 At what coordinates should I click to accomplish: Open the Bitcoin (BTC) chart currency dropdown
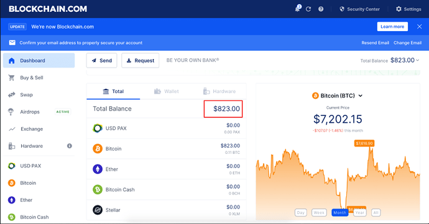338,96
